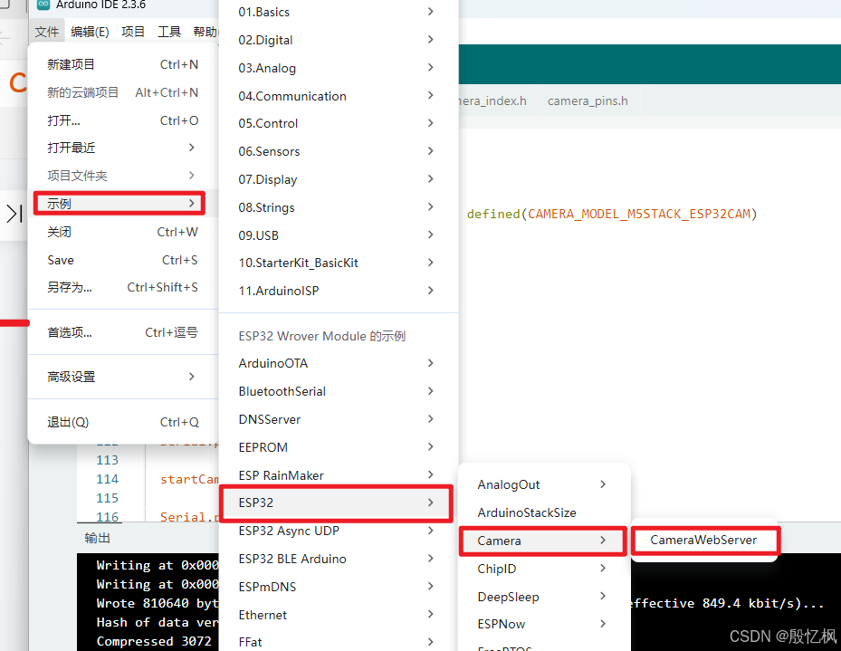
Task: Open 08.Strings examples submenu
Action: [338, 207]
